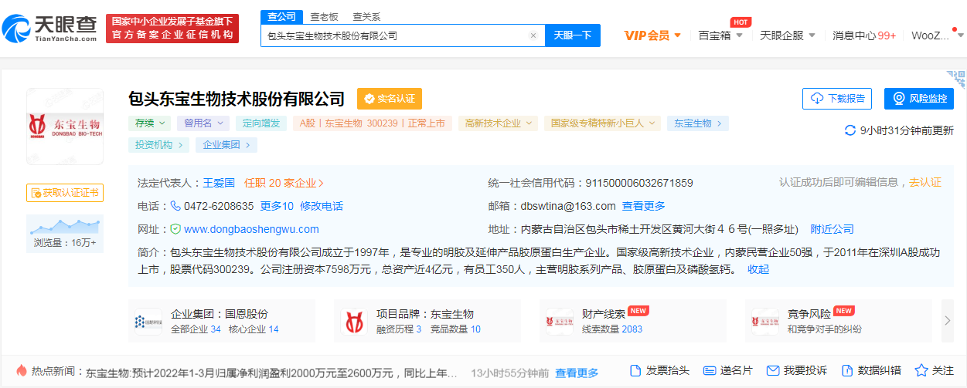
Task: Click 获取认证证书 button
Action: tap(65, 193)
